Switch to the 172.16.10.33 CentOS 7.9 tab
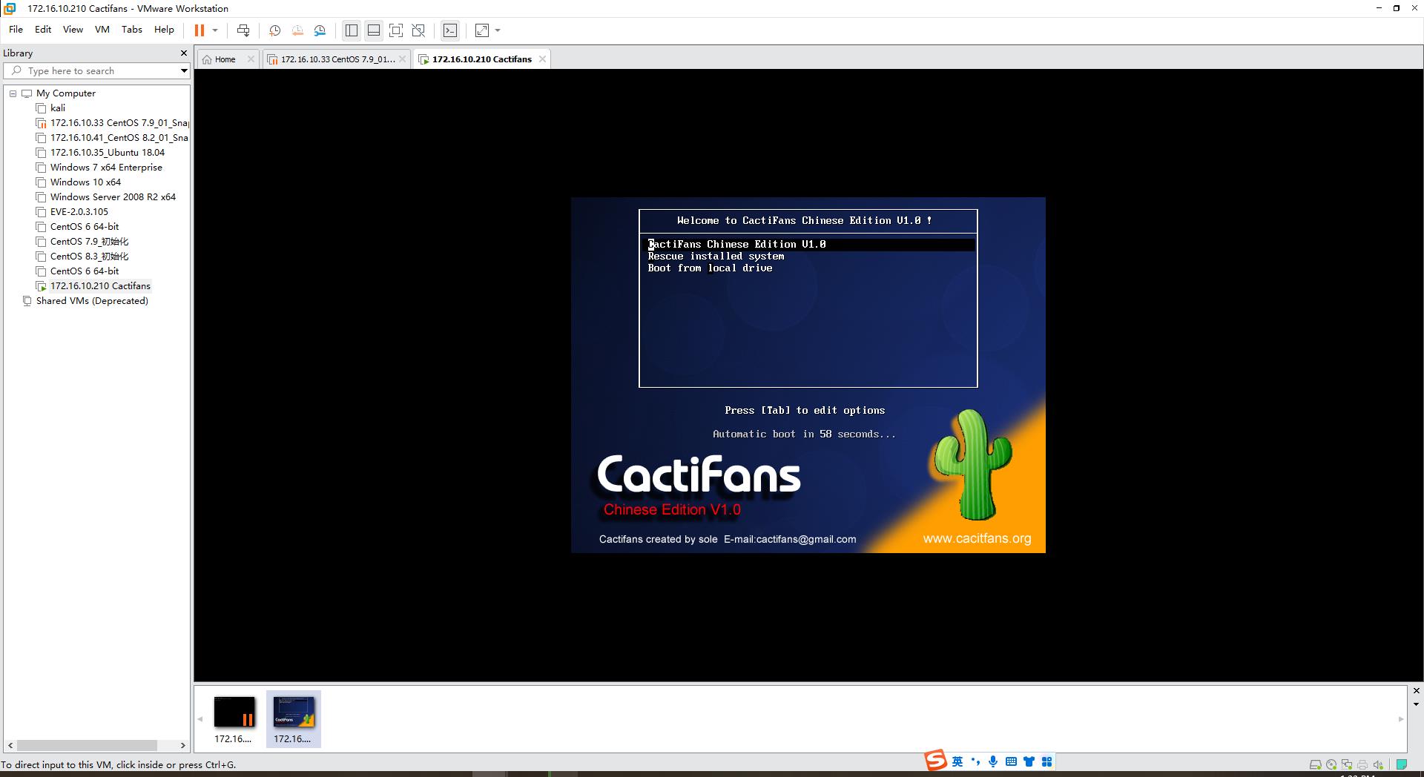Viewport: 1424px width, 777px height. (337, 59)
